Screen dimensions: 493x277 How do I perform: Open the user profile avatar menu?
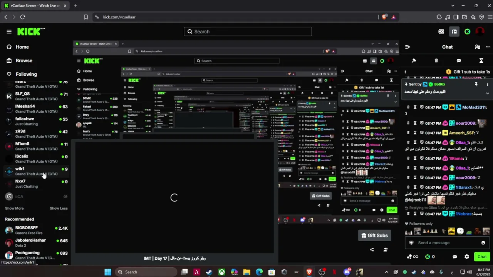click(480, 32)
